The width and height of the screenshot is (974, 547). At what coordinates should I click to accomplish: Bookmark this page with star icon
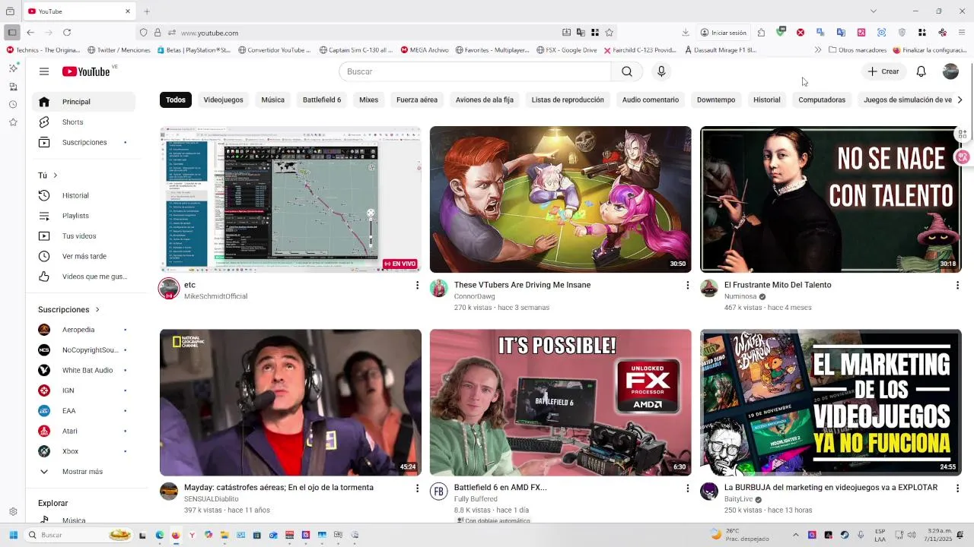tap(609, 33)
